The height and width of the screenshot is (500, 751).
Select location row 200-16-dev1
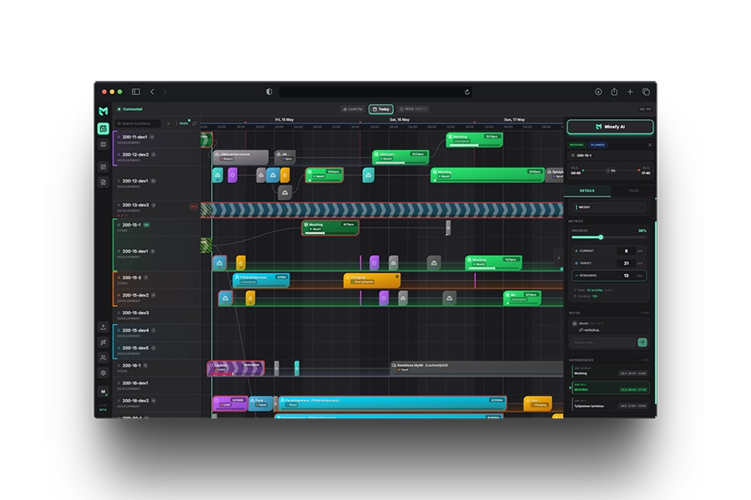(157, 385)
